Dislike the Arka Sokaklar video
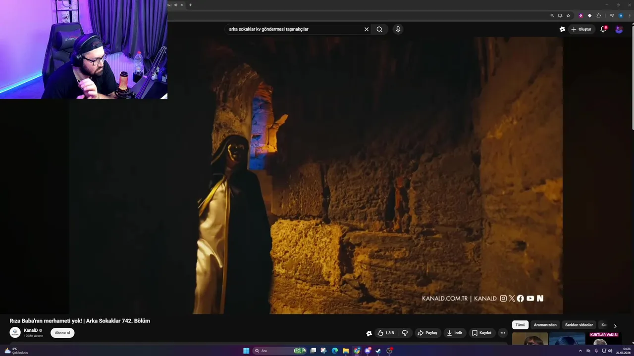The width and height of the screenshot is (634, 356). 405,333
